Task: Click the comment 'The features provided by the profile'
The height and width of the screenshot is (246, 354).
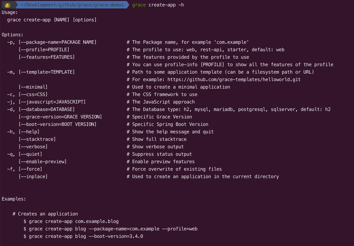Action: coord(188,57)
